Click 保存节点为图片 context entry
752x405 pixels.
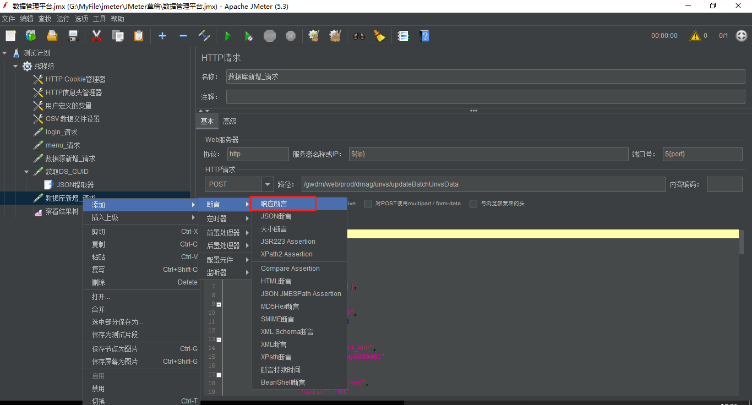[x=141, y=349]
